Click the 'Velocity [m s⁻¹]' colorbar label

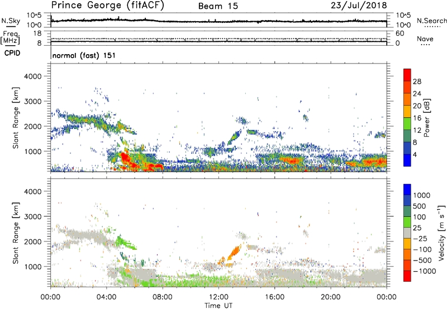pyautogui.click(x=441, y=233)
